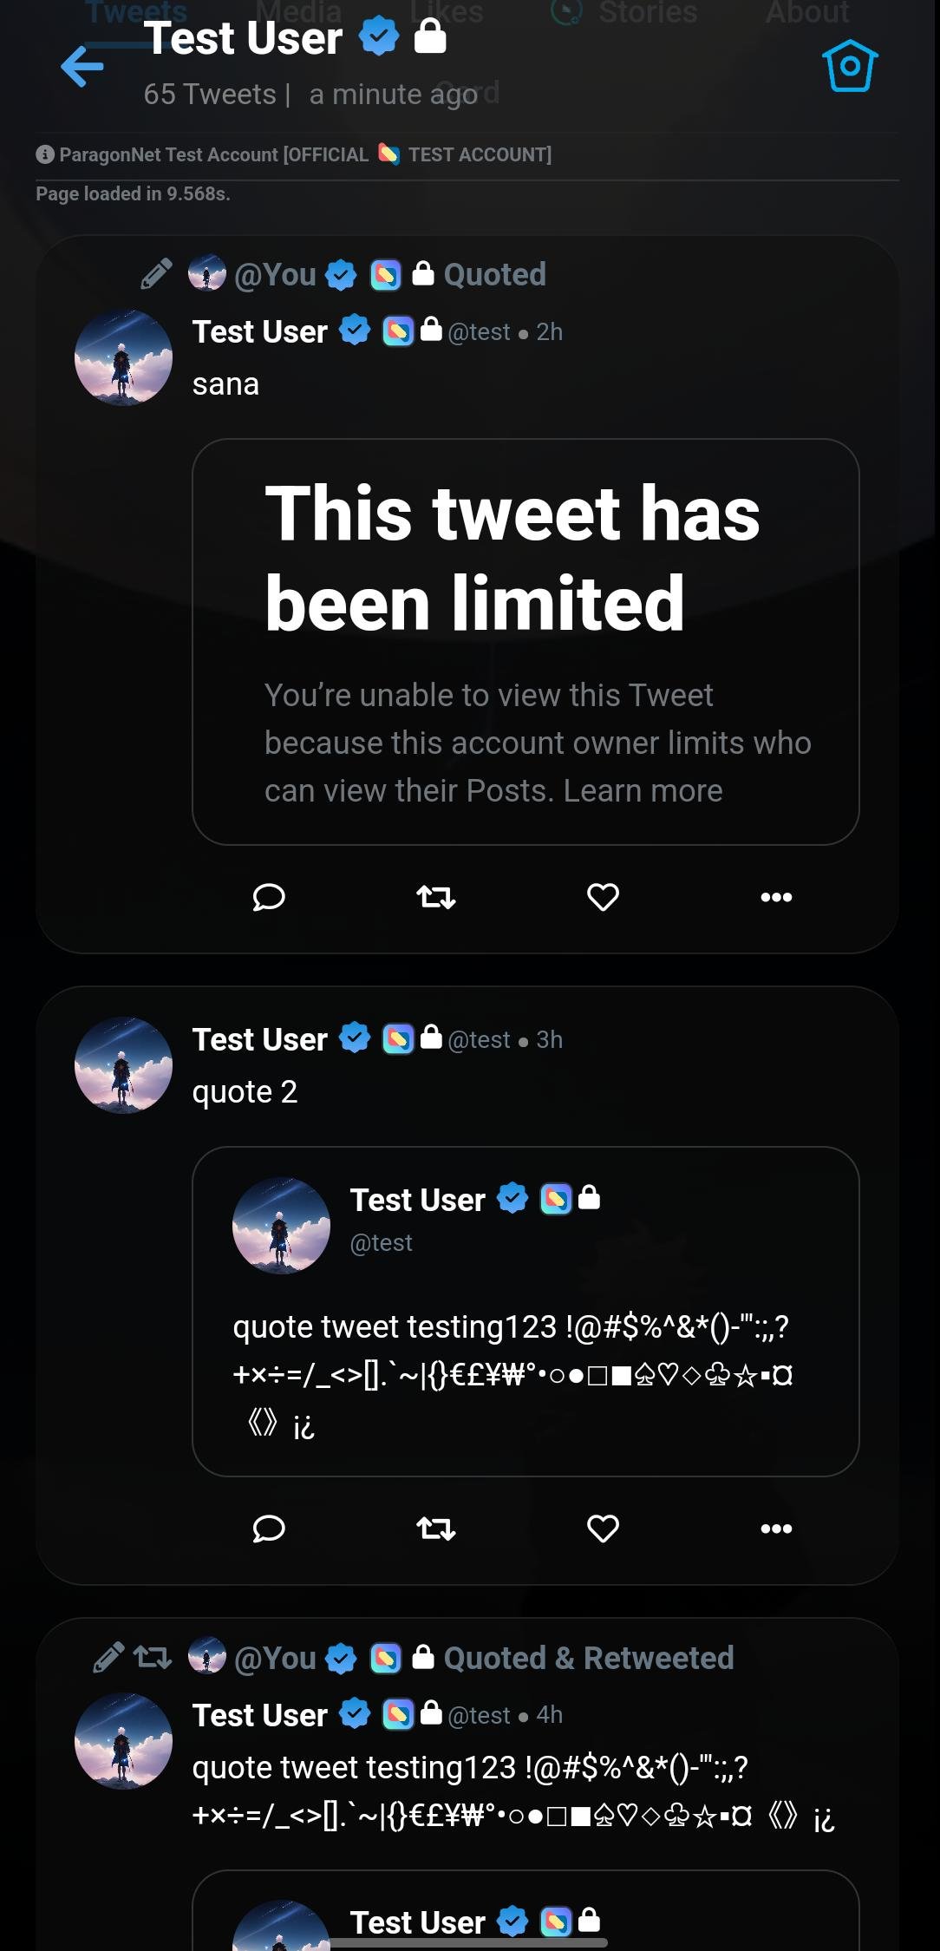The height and width of the screenshot is (1951, 940).
Task: Open Test User avatar on "sana" tweet
Action: tap(123, 357)
